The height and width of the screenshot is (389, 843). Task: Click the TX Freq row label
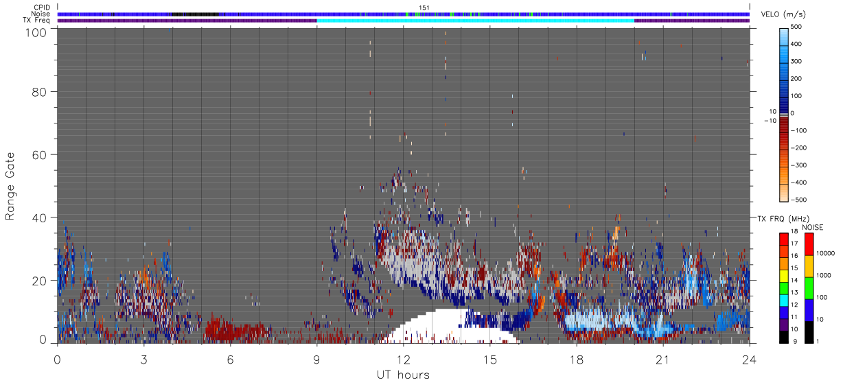37,20
